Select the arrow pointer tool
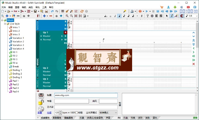Screen dimensions: 199x120 pos(167,16)
